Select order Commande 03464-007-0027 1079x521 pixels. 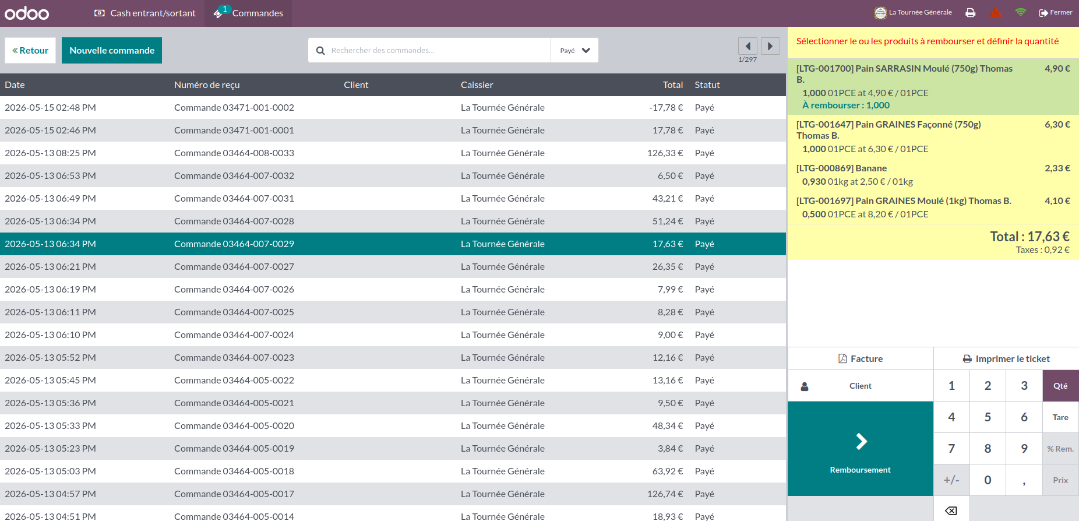pos(393,267)
